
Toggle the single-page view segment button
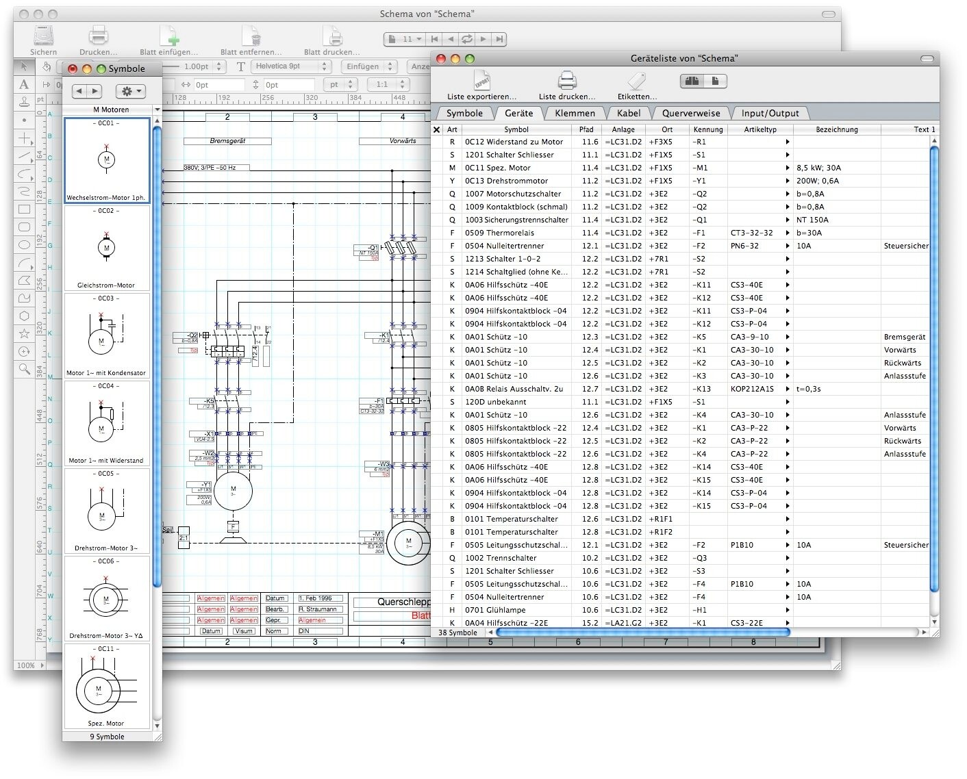(x=714, y=81)
